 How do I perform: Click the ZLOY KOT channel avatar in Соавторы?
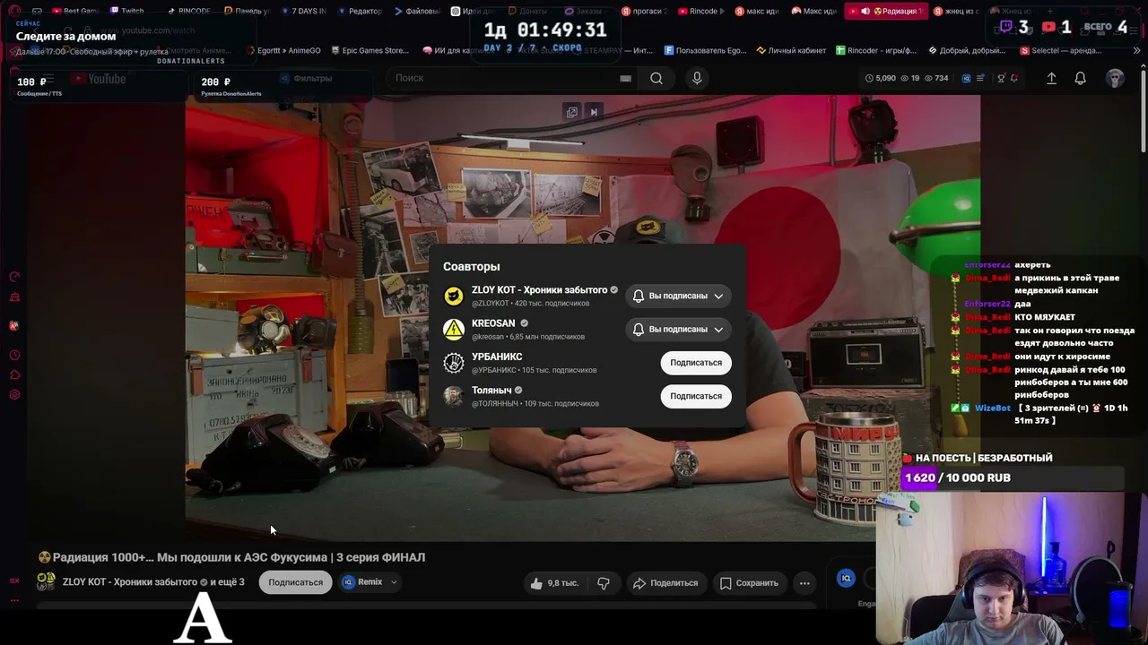click(x=454, y=296)
